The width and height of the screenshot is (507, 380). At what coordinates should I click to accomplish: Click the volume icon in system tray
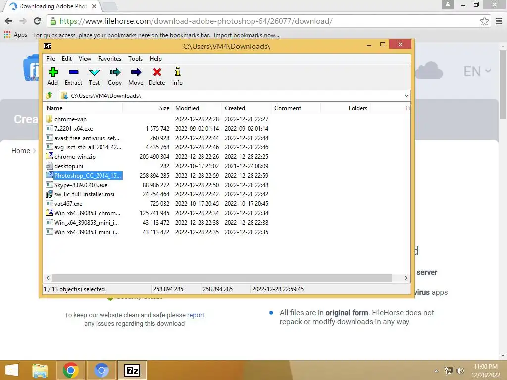coord(460,371)
